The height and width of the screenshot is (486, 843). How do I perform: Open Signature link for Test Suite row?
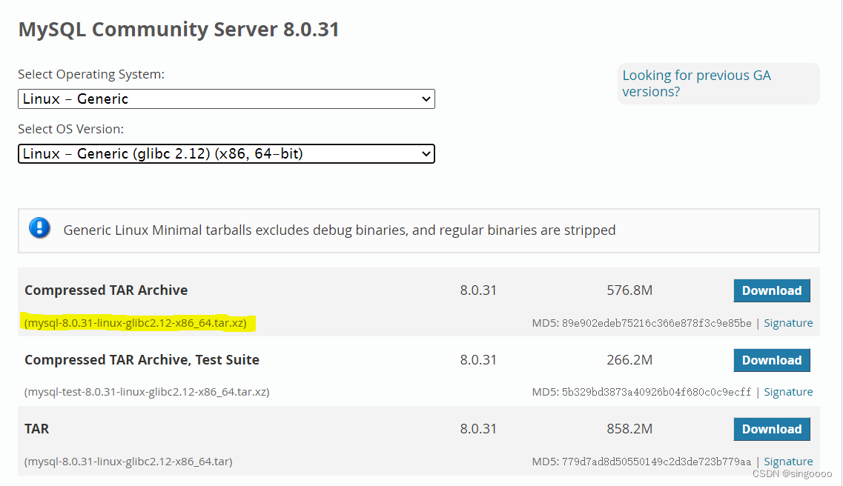(788, 391)
